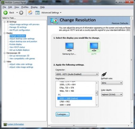Click the horizontal scroll right arrow
Screen dimensions: 135x129
[129, 126]
